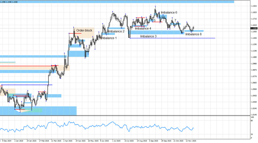Click the 12 Nov 2025 date label

pos(191,141)
